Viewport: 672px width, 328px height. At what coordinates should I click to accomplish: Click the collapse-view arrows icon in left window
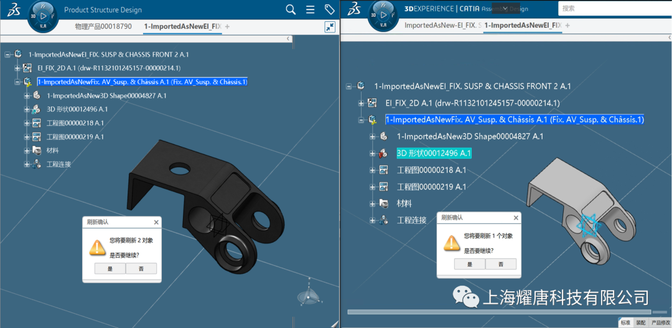pyautogui.click(x=330, y=27)
